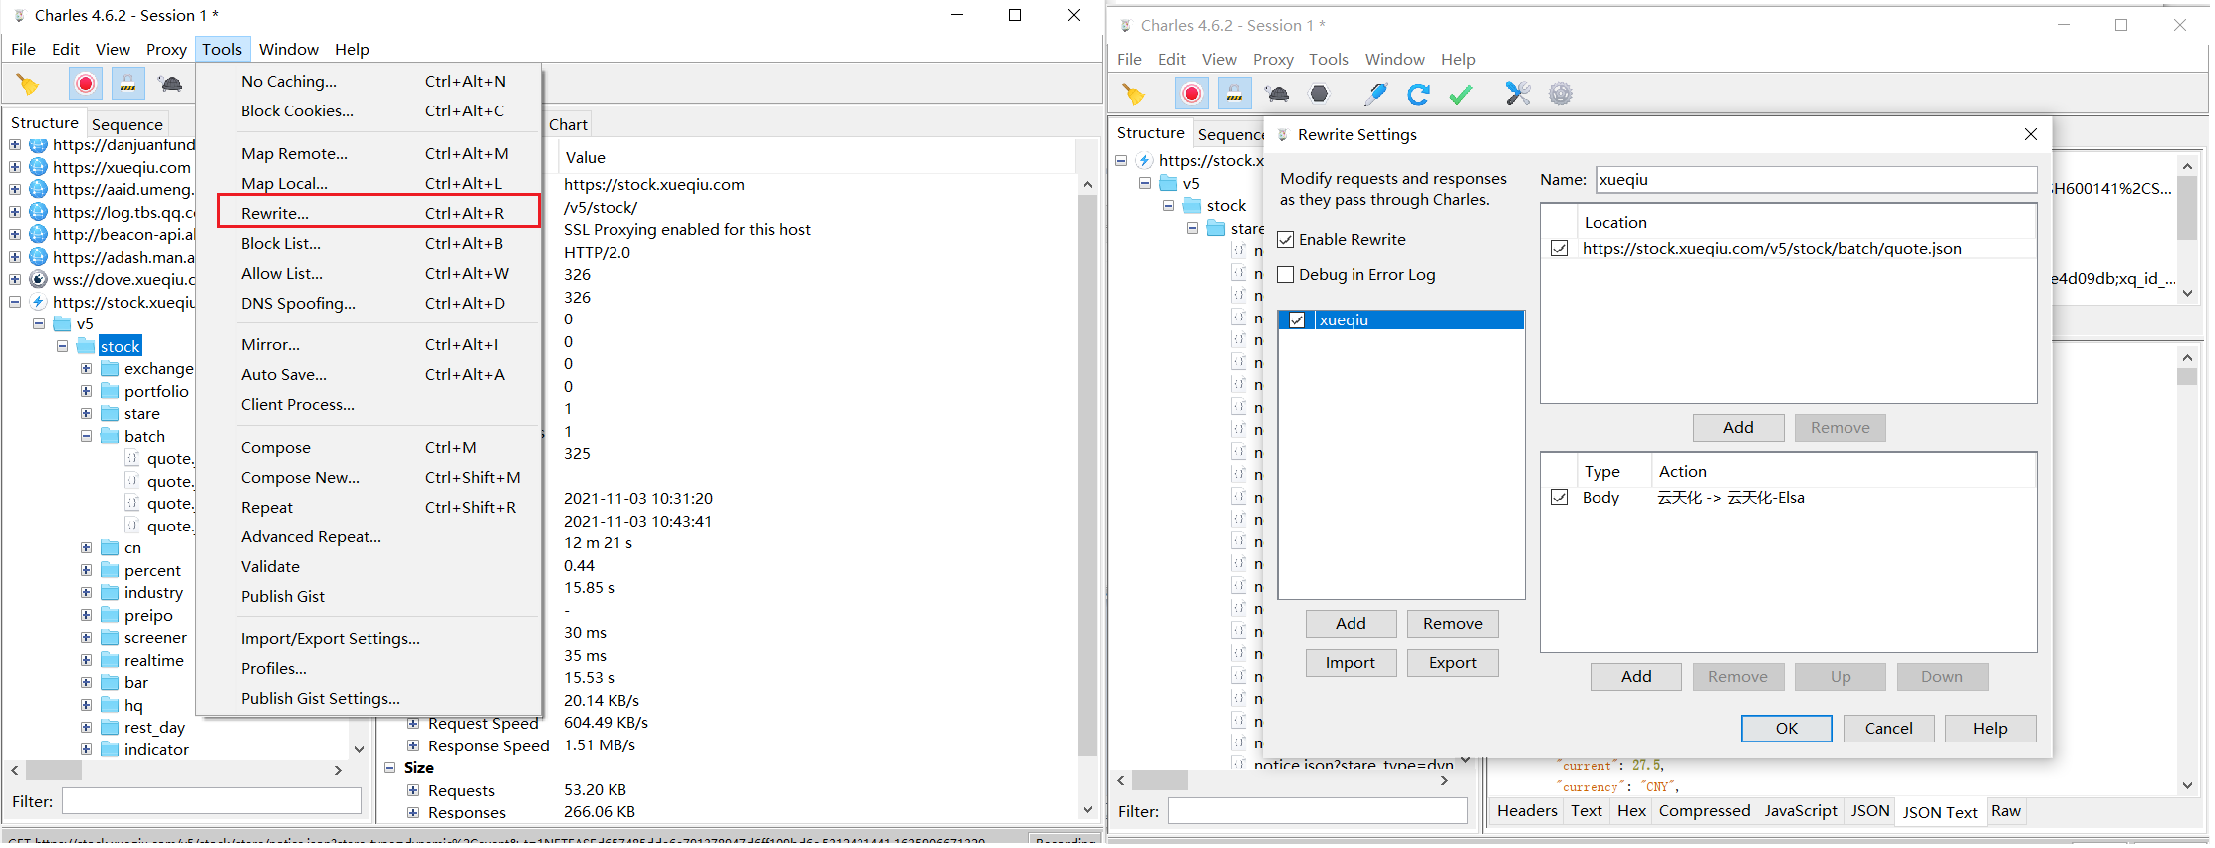Switch to the Sequence tab in left window

[127, 124]
